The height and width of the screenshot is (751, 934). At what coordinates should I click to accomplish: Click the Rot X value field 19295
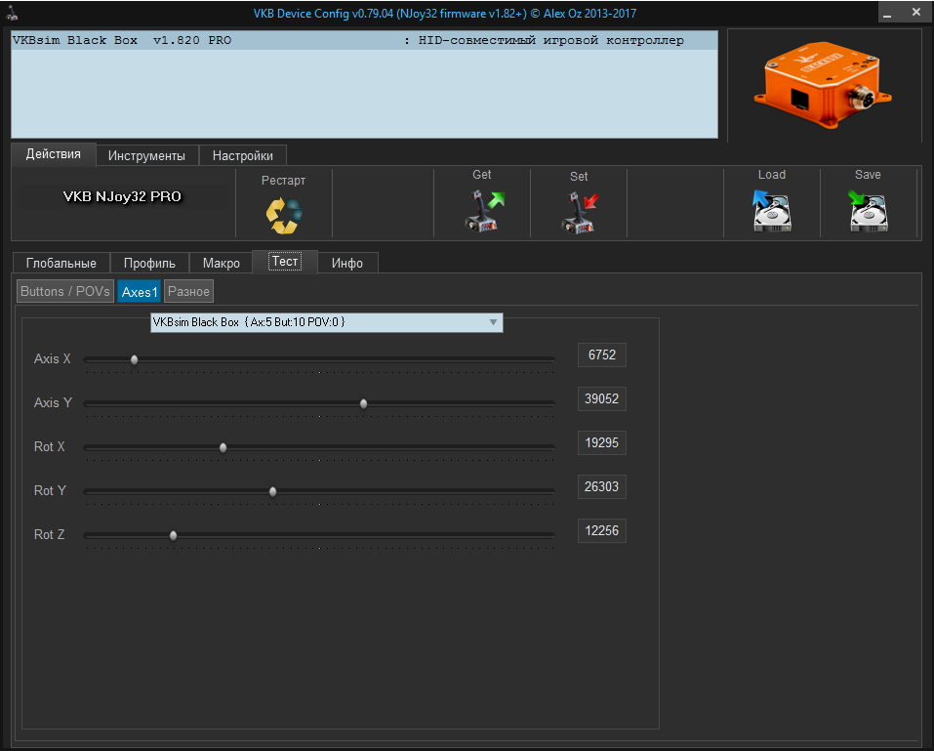coord(601,442)
